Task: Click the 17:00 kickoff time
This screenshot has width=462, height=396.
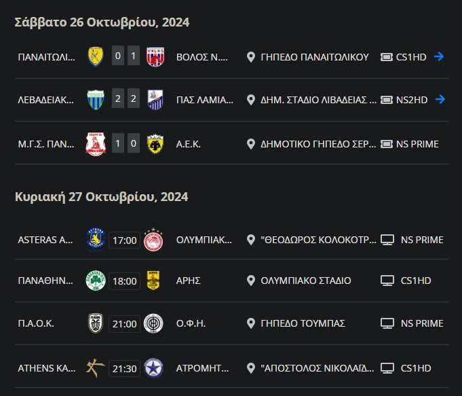Action: (x=124, y=240)
